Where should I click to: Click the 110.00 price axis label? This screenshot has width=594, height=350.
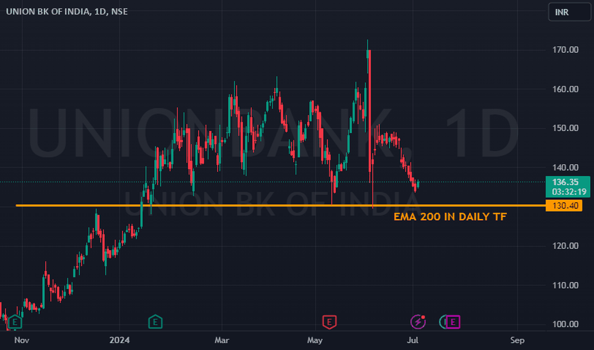coord(565,285)
